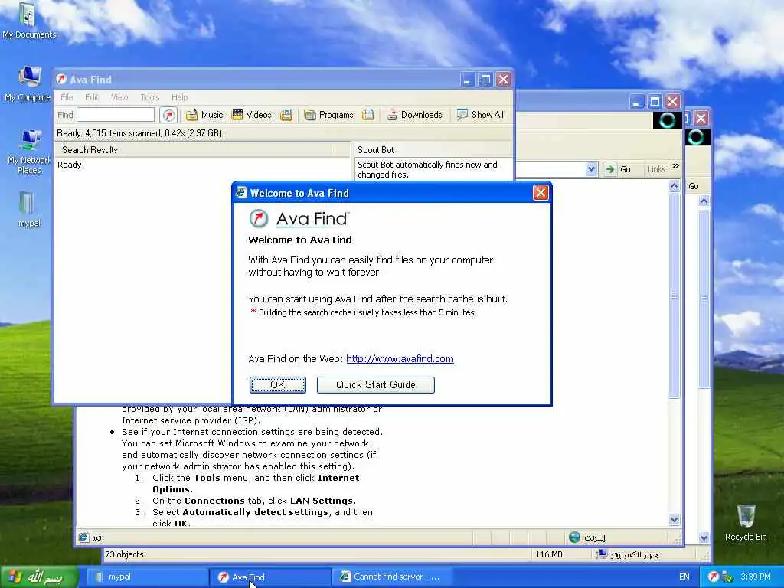
Task: Click Show All in Ava Find toolbar
Action: (480, 115)
